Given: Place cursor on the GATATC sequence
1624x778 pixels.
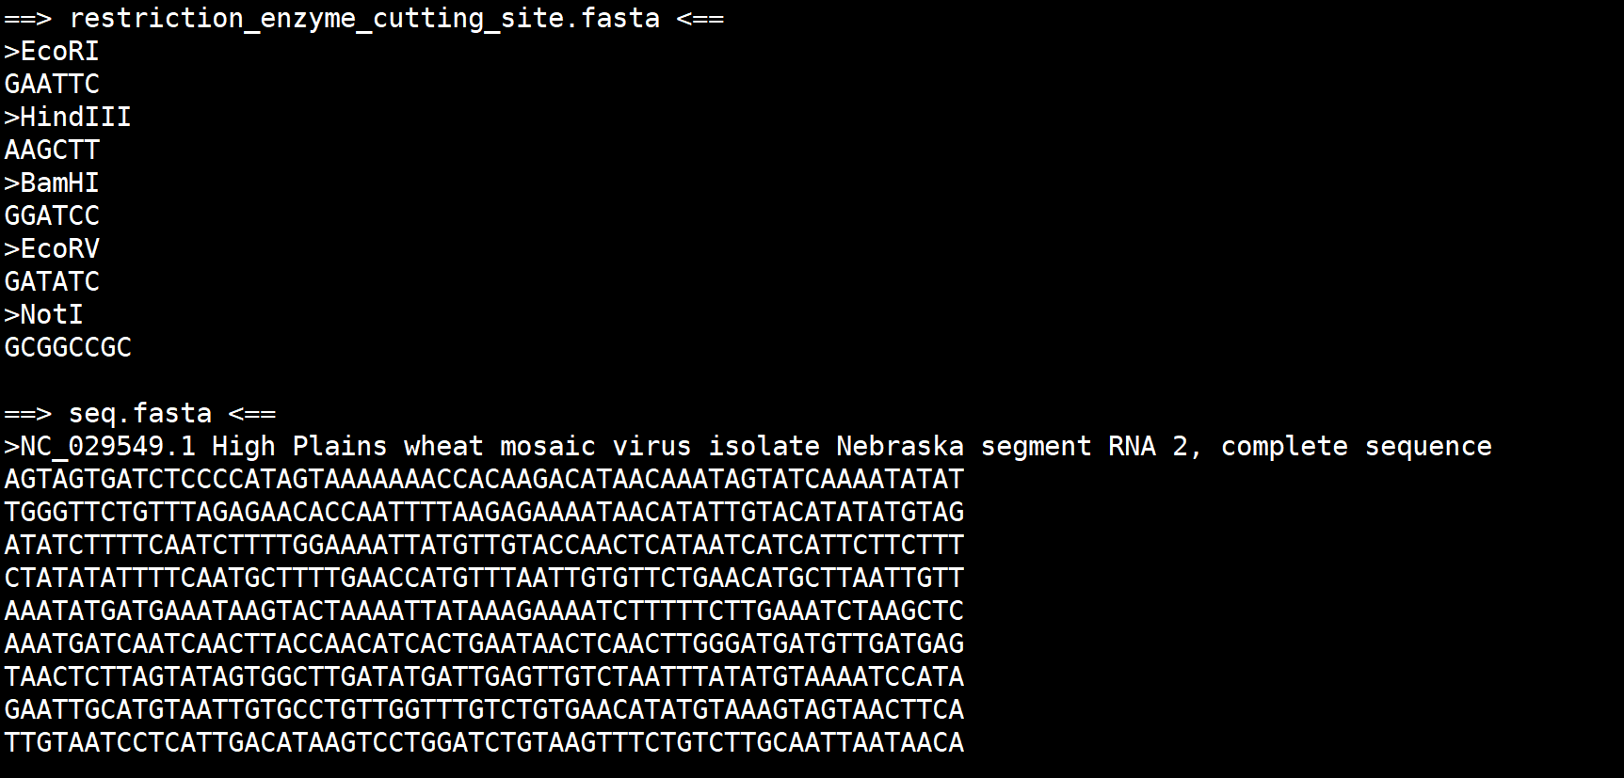Looking at the screenshot, I should click(52, 281).
